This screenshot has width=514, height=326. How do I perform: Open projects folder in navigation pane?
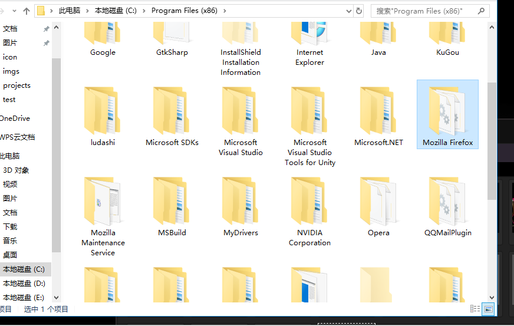pos(17,85)
